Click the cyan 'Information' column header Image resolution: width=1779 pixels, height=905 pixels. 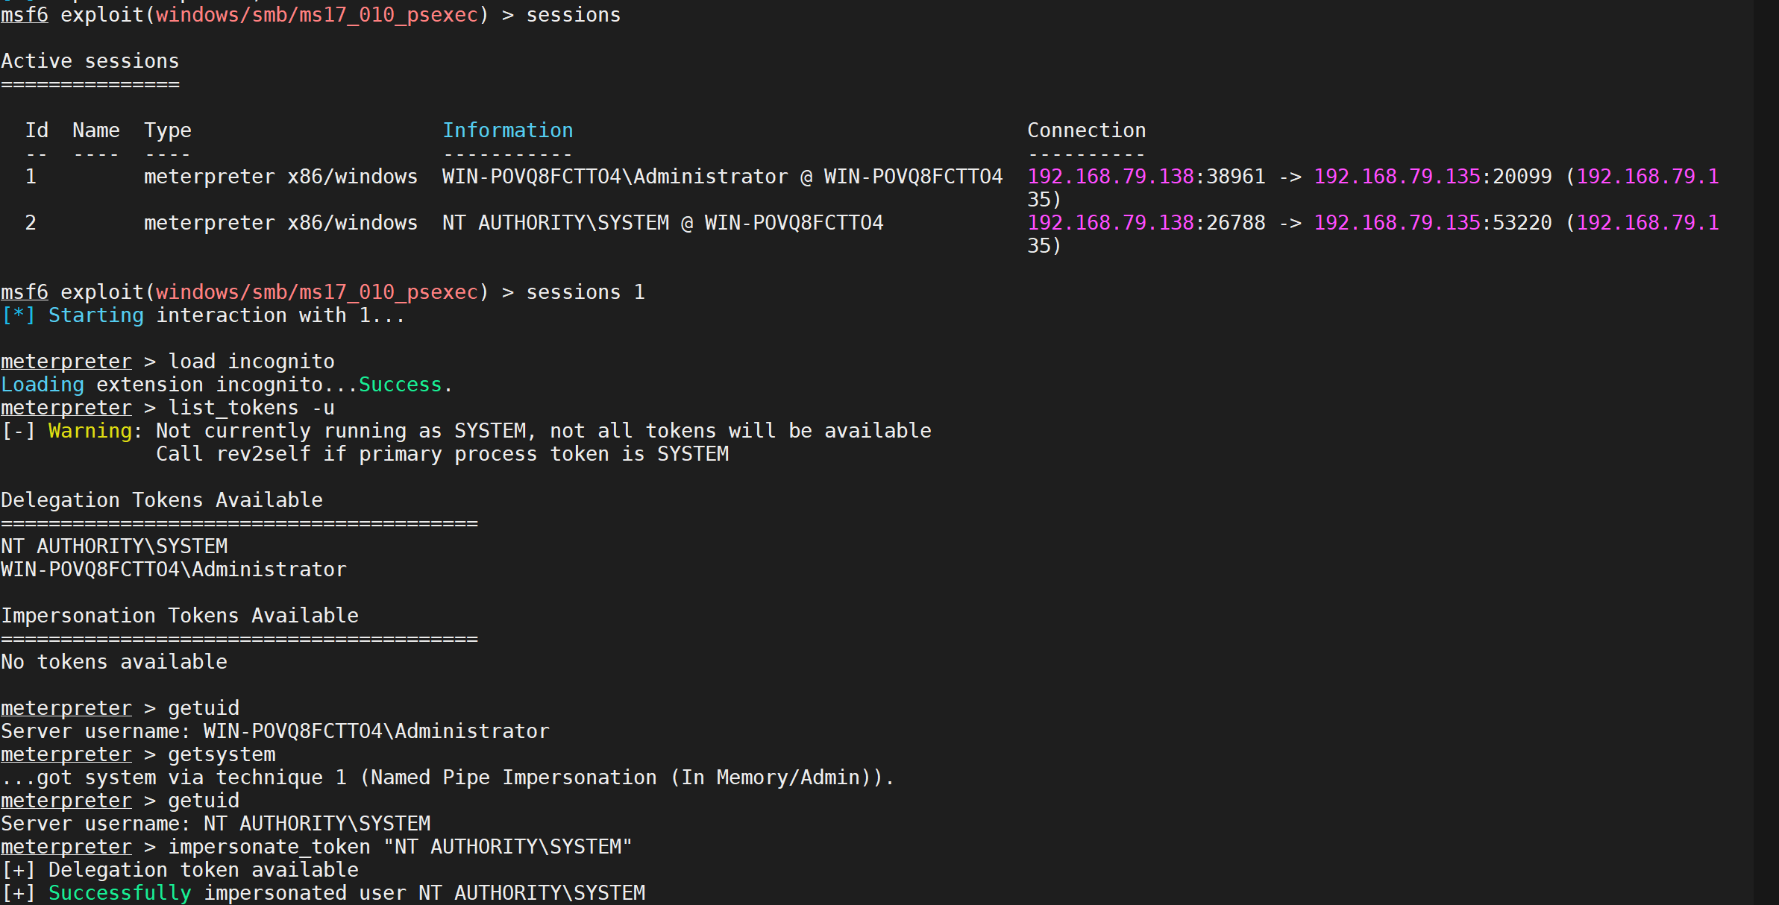click(x=507, y=130)
